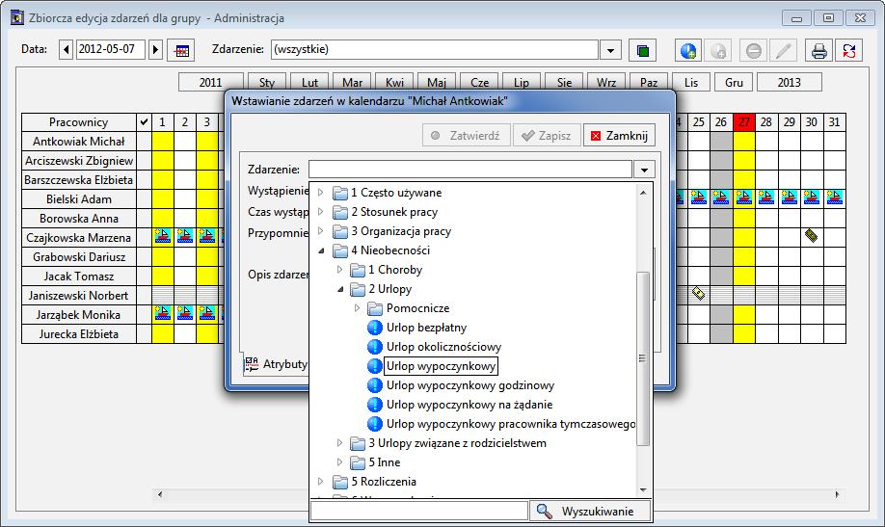The width and height of the screenshot is (885, 527).
Task: Click the Zamknij button
Action: click(619, 136)
